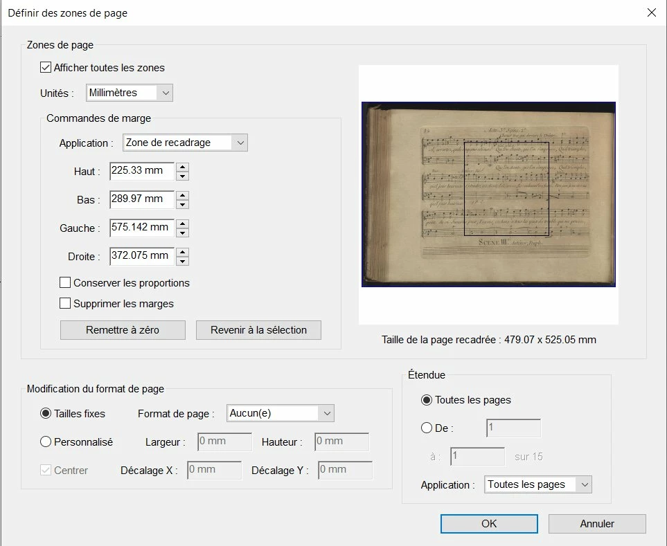Decrease the Bas margin with down arrow
This screenshot has height=546, width=667.
pyautogui.click(x=182, y=204)
